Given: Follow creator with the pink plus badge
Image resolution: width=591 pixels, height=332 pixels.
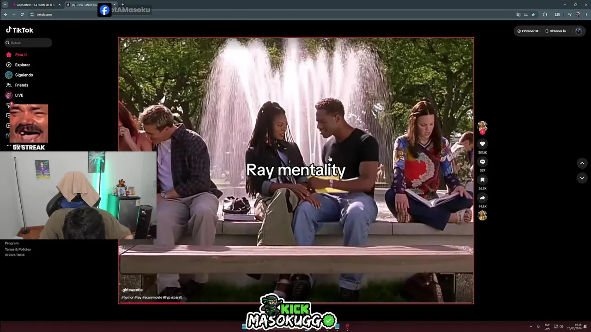Looking at the screenshot, I should click(482, 132).
